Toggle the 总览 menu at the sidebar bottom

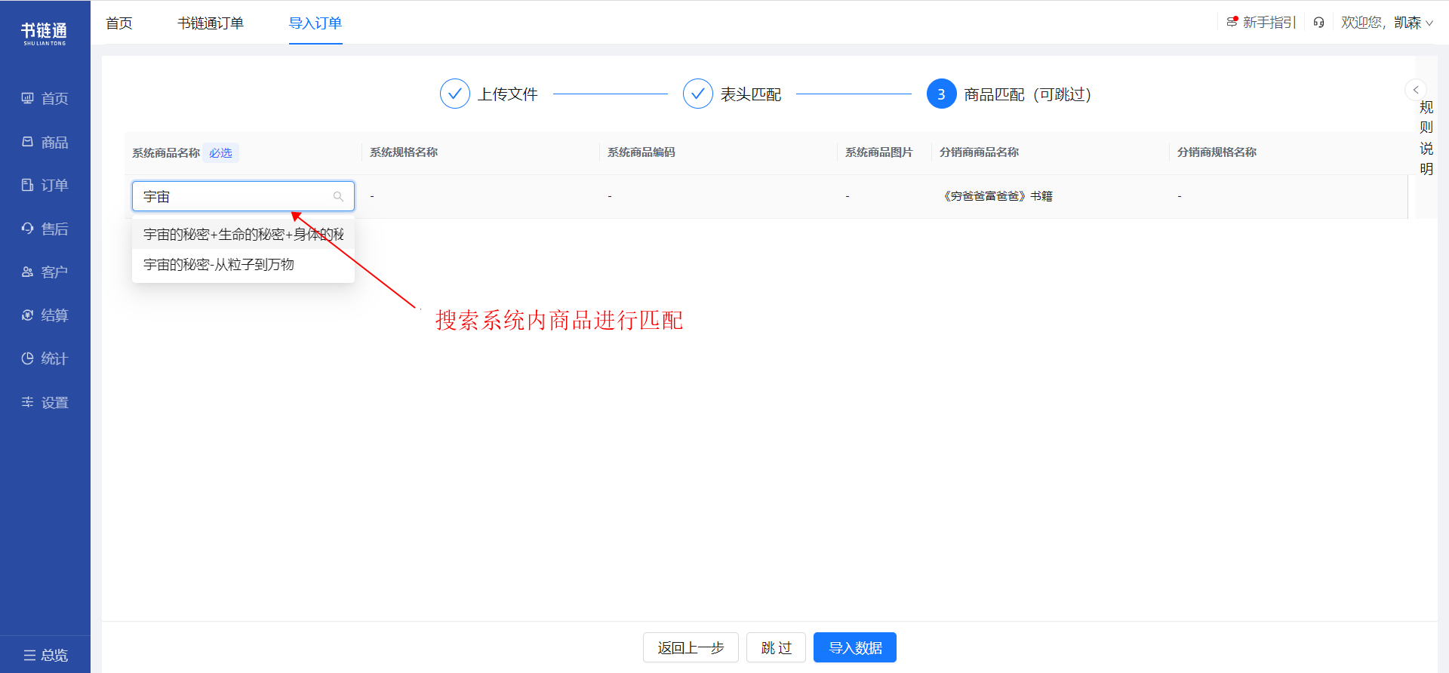click(45, 655)
